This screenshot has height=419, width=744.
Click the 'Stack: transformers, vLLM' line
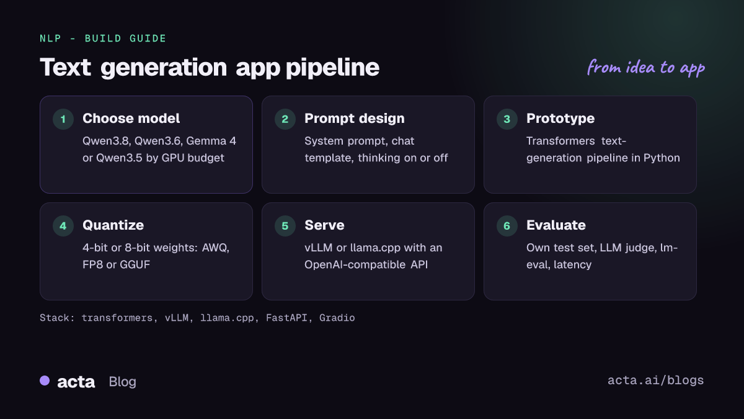pyautogui.click(x=197, y=318)
